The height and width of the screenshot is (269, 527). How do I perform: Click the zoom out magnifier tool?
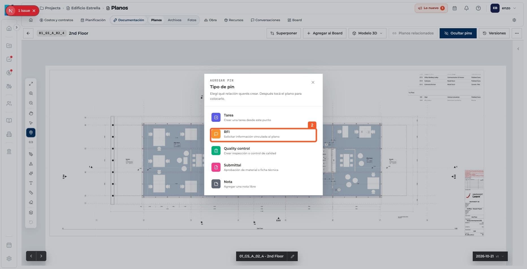click(x=31, y=103)
